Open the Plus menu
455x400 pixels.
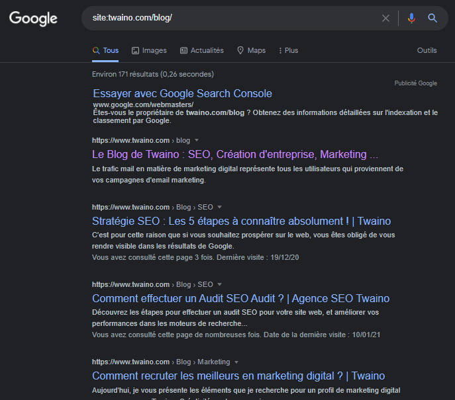[289, 50]
